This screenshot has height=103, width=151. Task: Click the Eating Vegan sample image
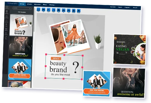[129, 49]
